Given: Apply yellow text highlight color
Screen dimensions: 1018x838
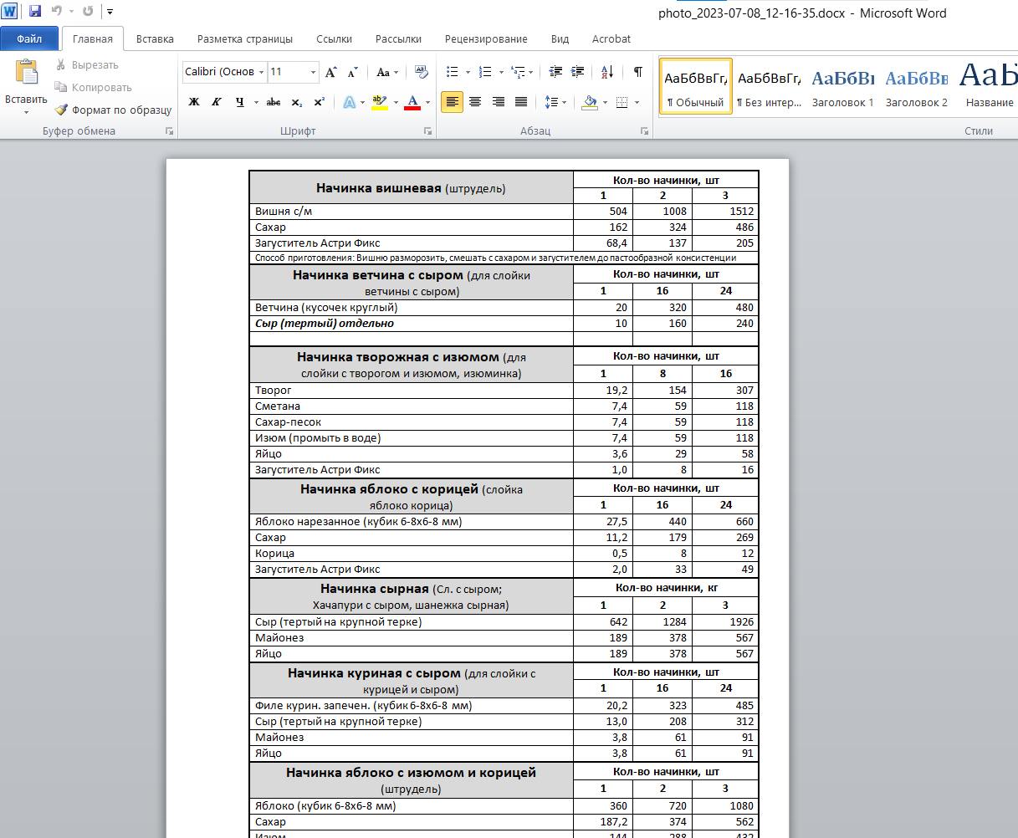Looking at the screenshot, I should click(379, 102).
